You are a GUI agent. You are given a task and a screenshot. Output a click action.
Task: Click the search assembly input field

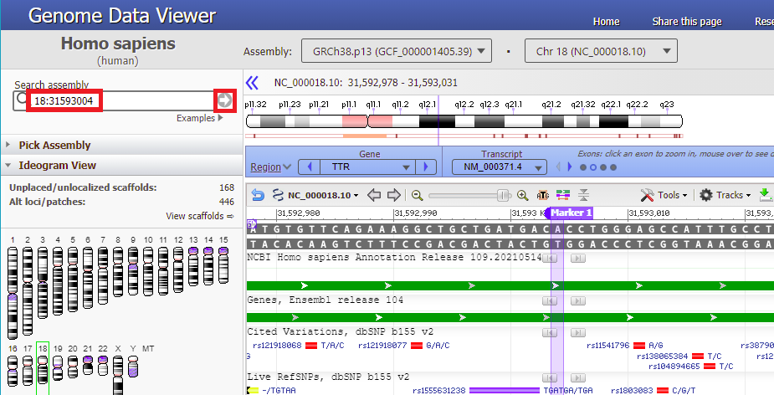click(120, 100)
